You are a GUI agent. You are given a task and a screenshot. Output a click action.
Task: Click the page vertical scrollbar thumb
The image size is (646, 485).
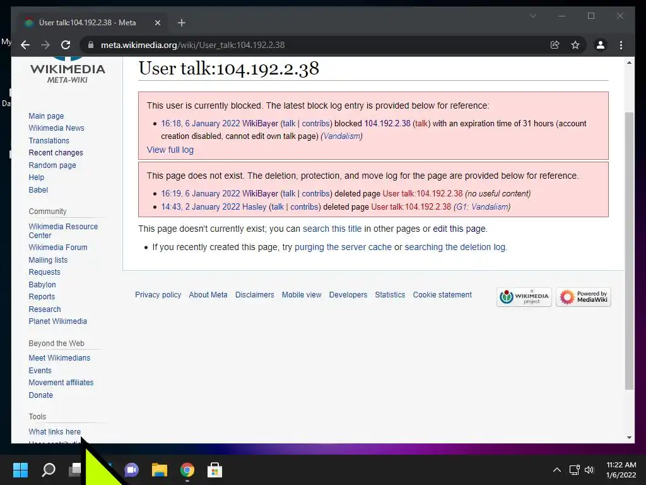pyautogui.click(x=629, y=251)
